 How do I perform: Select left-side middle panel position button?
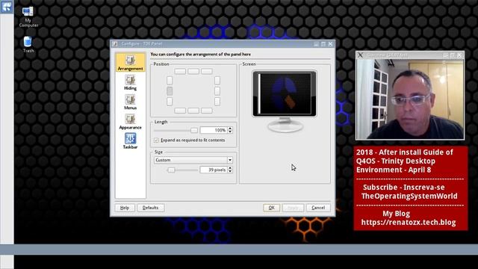[170, 91]
